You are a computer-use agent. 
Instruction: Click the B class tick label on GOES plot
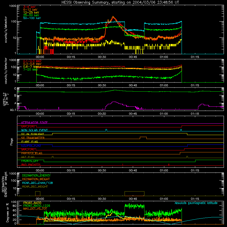[x=15, y=96]
